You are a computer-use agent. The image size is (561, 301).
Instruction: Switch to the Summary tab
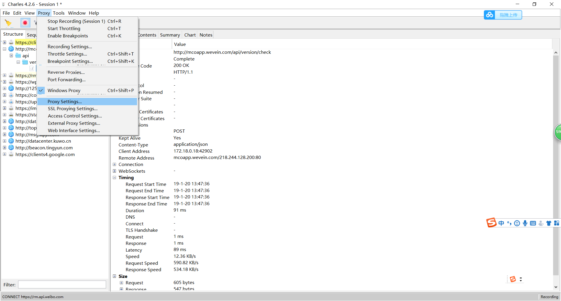[x=170, y=35]
